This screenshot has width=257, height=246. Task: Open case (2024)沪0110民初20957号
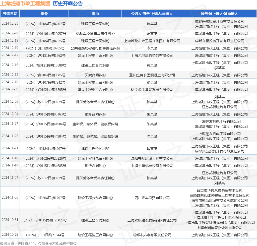(x=44, y=34)
